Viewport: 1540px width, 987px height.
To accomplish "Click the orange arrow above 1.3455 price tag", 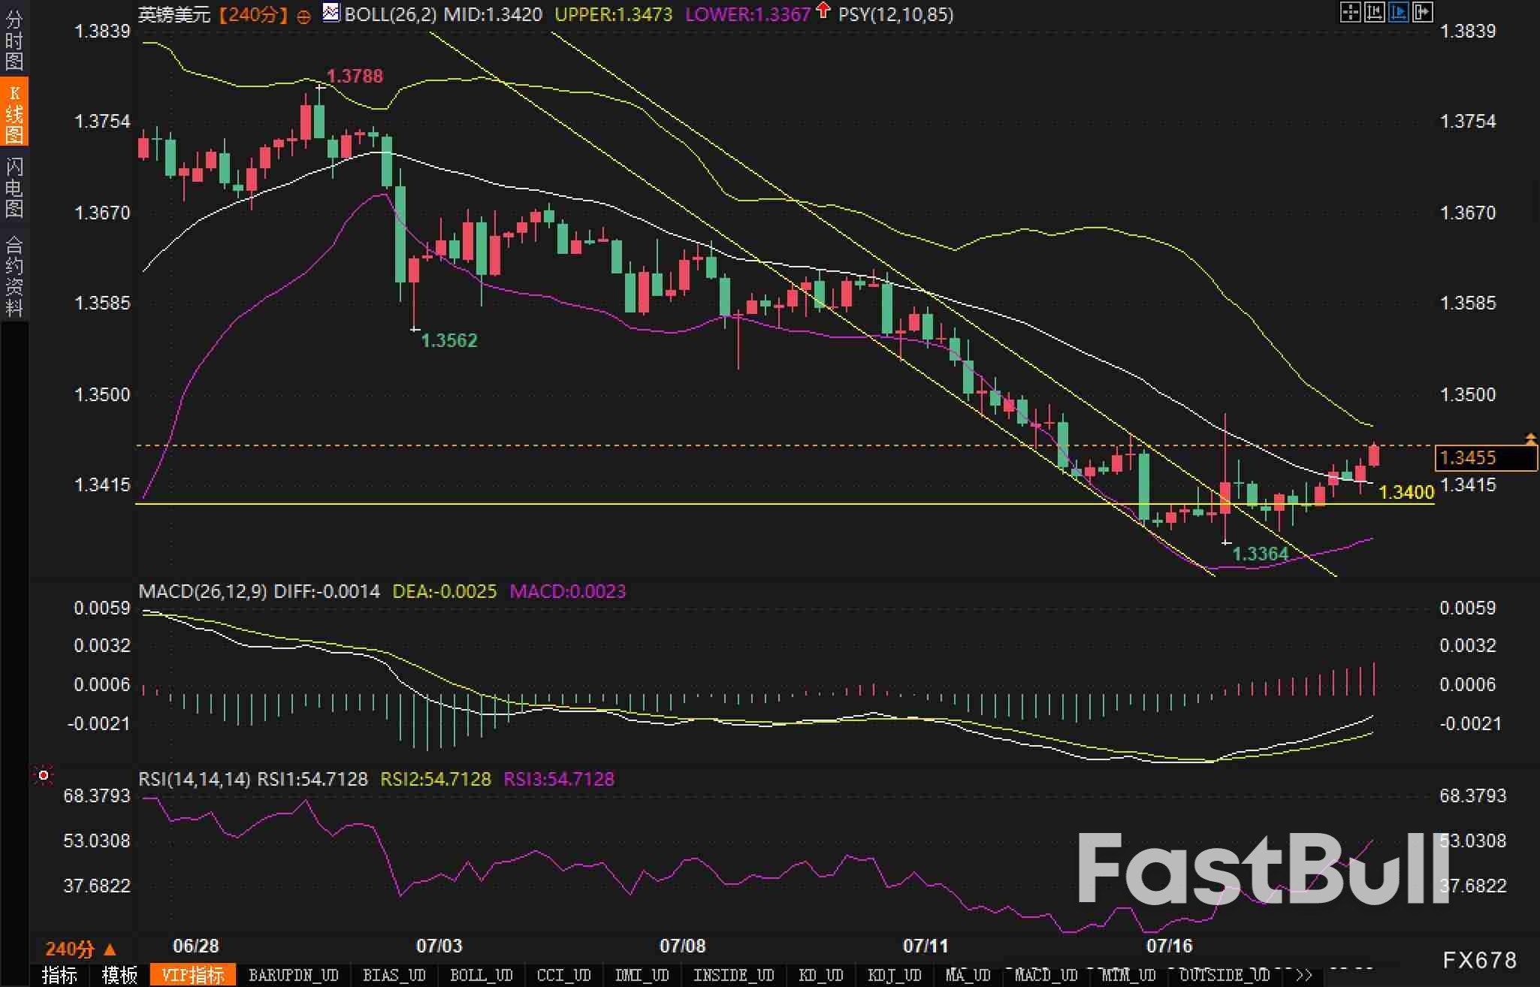I will click(1530, 437).
